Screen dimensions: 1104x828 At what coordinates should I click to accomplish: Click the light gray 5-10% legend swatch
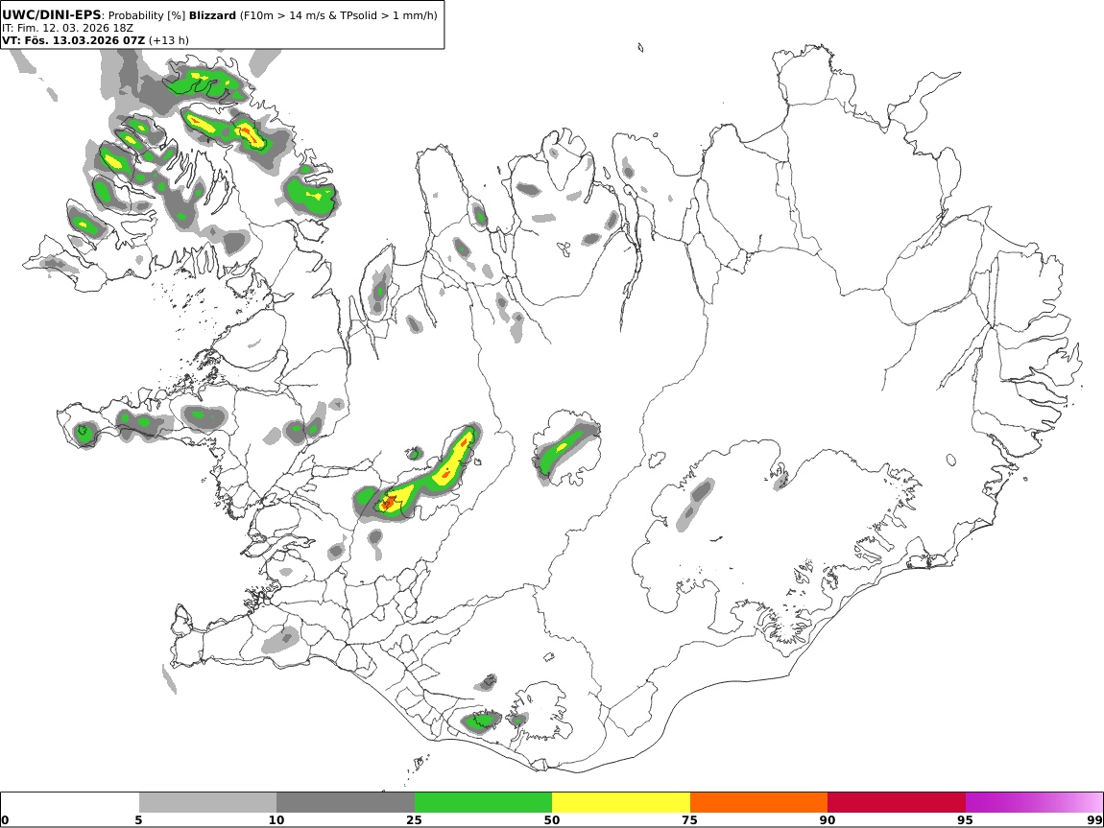coord(207,802)
